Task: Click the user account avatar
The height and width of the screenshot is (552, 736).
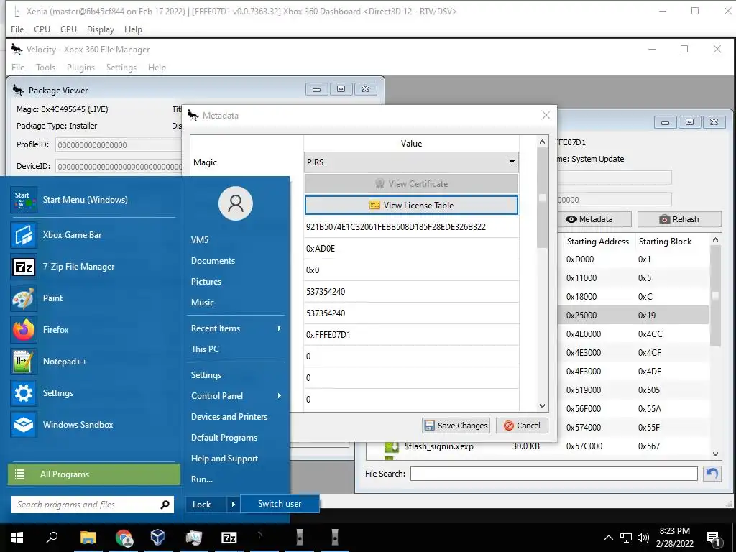Action: tap(236, 203)
